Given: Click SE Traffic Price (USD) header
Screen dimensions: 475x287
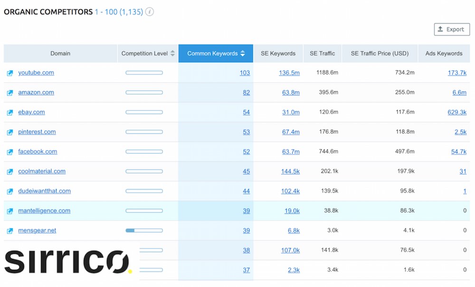Looking at the screenshot, I should (x=380, y=53).
